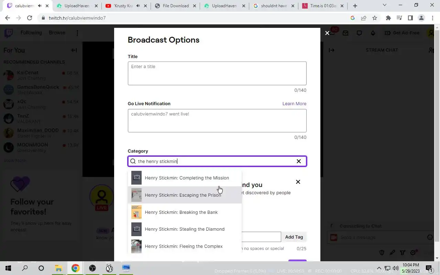
Task: Open Windows taskbar search
Action: 25,268
